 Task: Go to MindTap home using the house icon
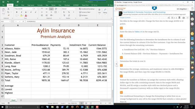(x=154, y=8)
